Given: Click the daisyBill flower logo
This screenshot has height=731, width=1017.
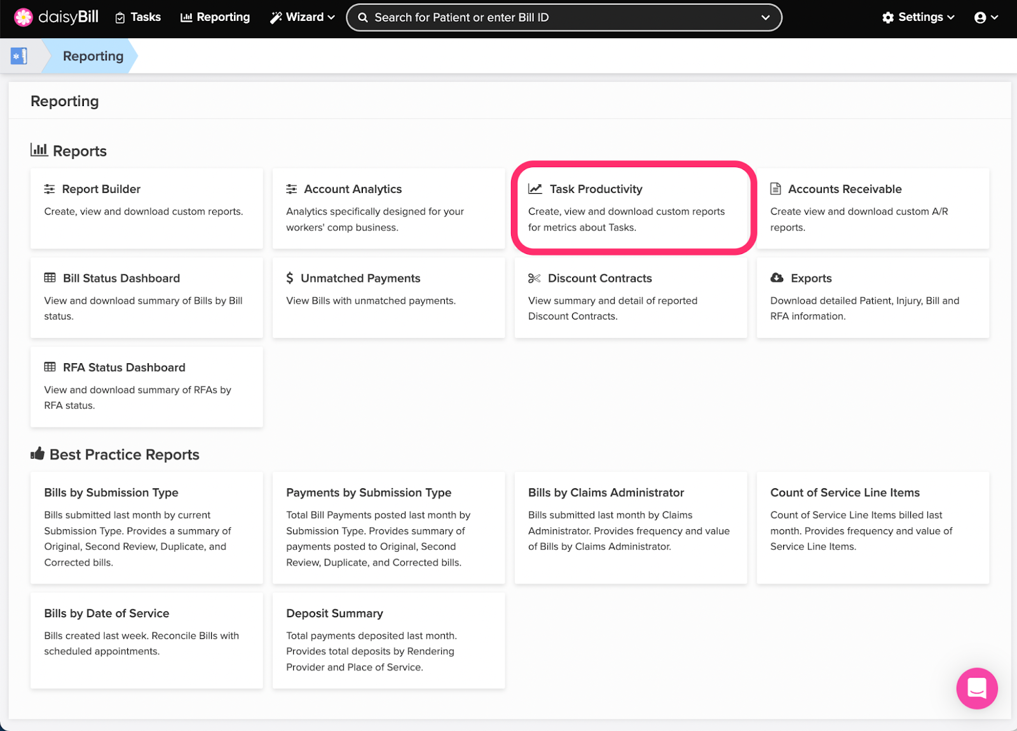Looking at the screenshot, I should point(24,17).
